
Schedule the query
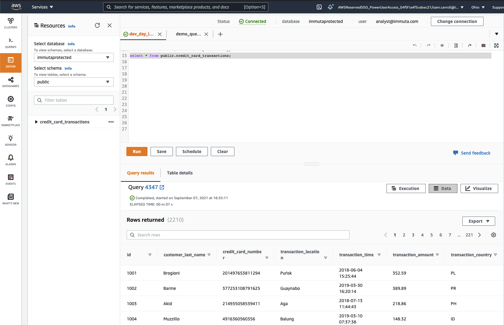[192, 152]
